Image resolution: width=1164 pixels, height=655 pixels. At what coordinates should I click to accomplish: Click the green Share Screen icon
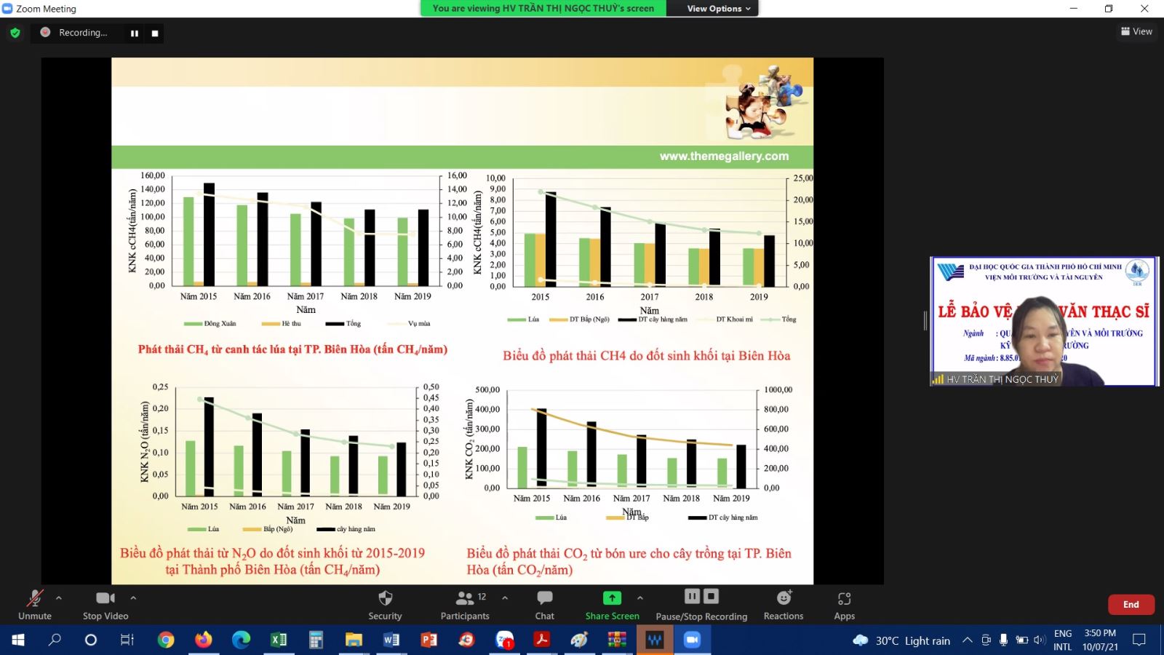tap(612, 598)
